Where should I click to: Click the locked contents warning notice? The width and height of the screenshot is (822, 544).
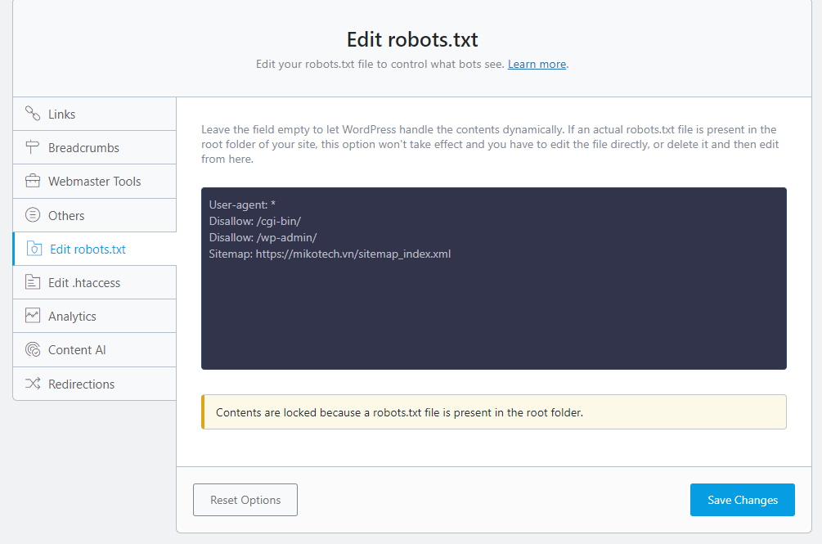click(493, 411)
